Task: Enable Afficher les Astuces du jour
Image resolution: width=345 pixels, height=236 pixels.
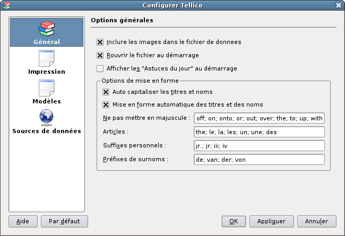Action: (100, 68)
